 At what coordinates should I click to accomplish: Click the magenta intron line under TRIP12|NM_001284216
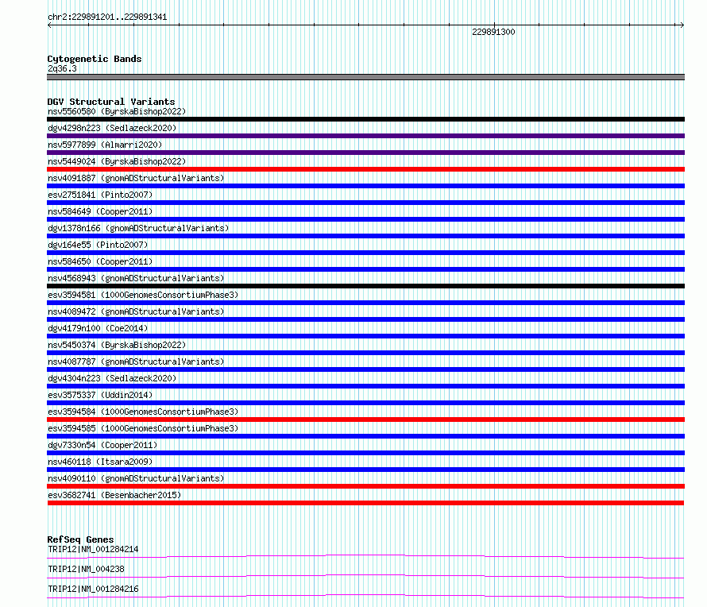tap(365, 596)
